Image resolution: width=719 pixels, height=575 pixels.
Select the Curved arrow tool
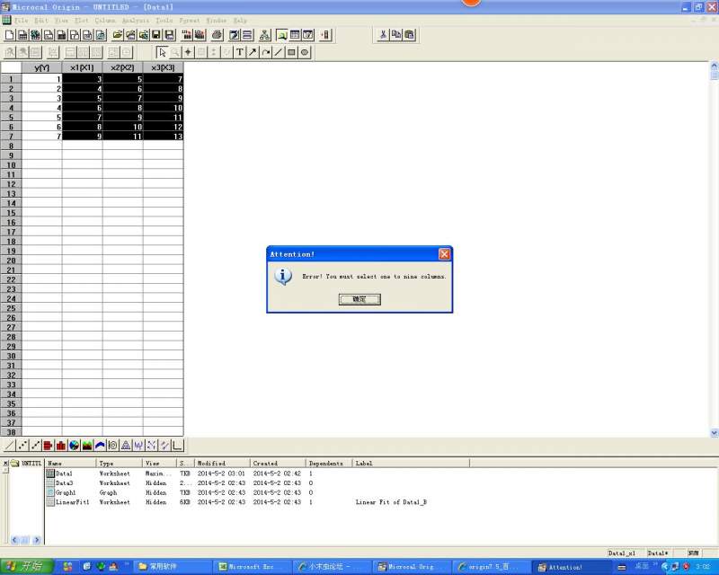(265, 52)
